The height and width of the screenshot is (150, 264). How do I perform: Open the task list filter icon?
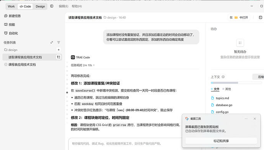point(59,42)
